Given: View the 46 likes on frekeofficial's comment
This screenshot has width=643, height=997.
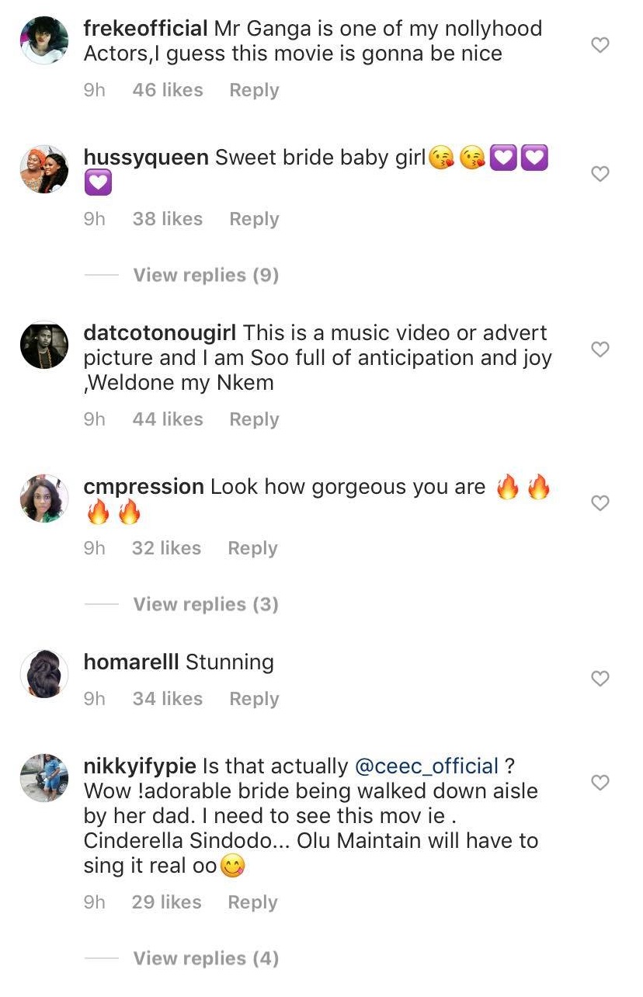Looking at the screenshot, I should point(168,90).
